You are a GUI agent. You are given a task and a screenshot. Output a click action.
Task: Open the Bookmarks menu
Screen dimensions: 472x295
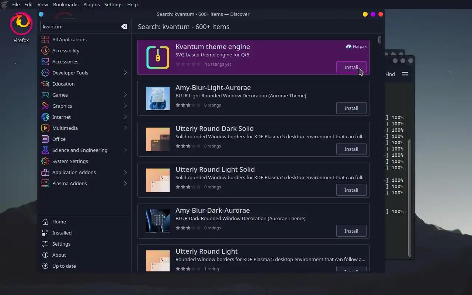point(66,4)
